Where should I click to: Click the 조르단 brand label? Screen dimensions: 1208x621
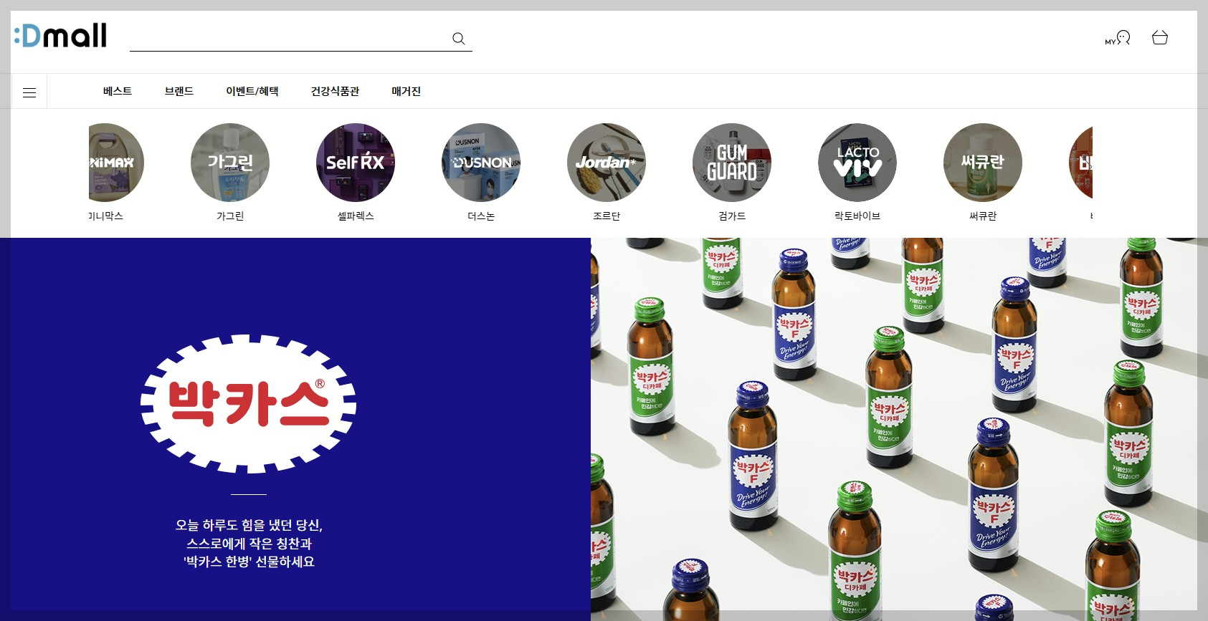pyautogui.click(x=607, y=216)
